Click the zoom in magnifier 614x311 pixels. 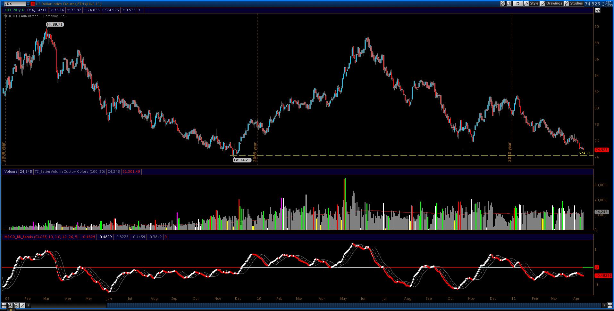coord(10,305)
